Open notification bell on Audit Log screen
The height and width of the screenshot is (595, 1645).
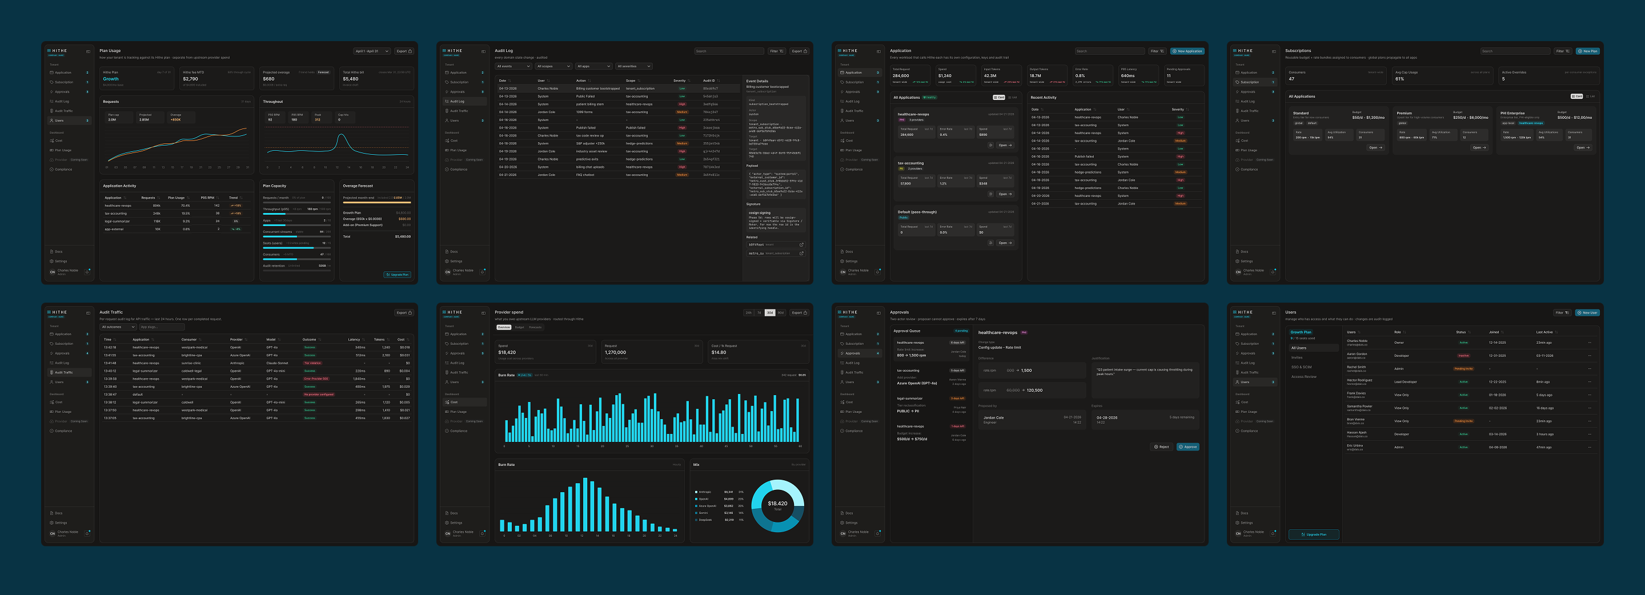point(483,272)
